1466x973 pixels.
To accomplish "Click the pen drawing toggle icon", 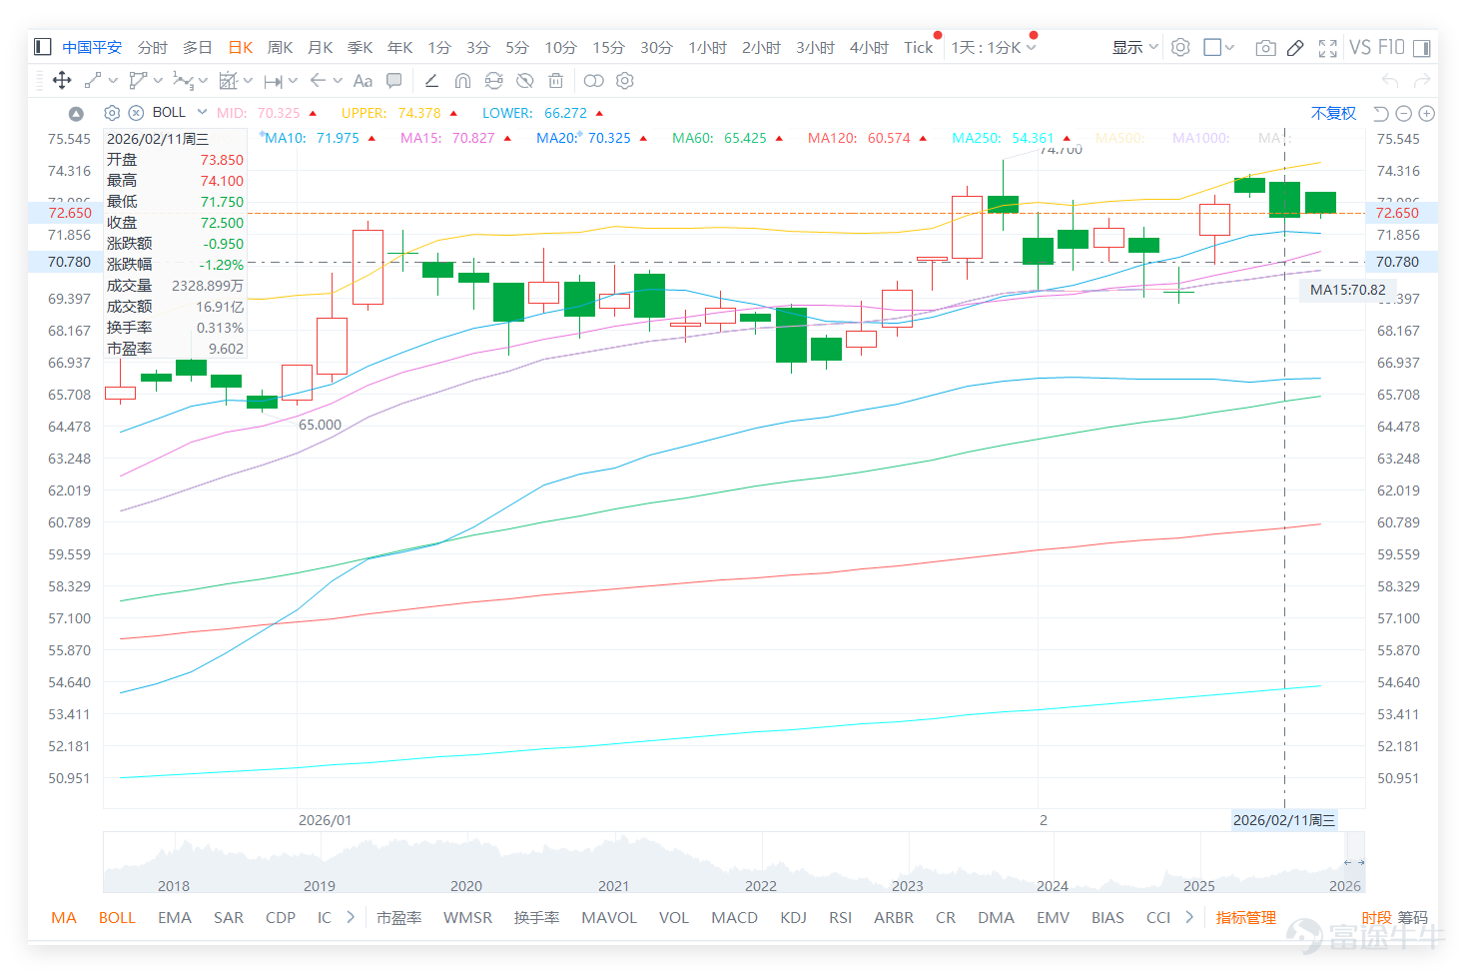I will tap(1295, 47).
